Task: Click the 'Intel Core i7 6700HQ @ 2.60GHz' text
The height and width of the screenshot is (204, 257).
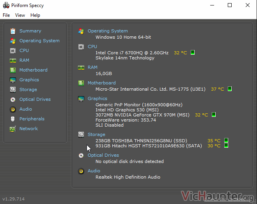Action: [132, 53]
